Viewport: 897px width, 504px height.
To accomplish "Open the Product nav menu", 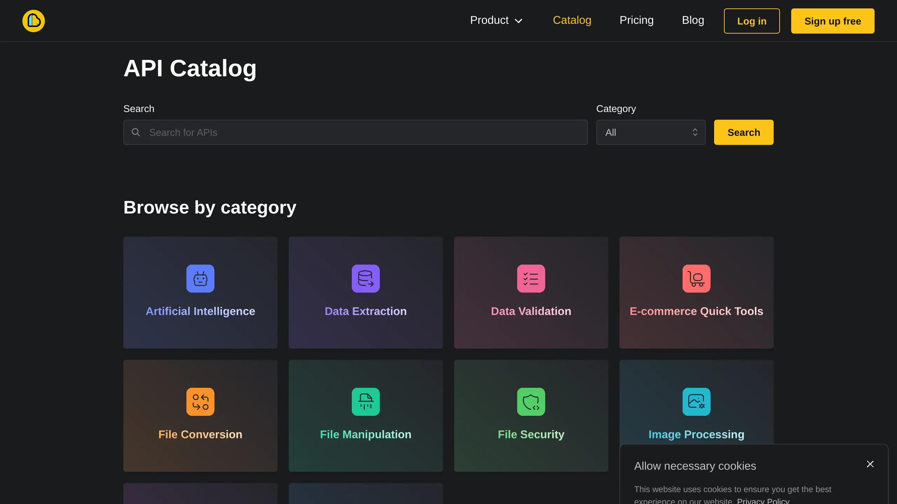I will [x=496, y=20].
